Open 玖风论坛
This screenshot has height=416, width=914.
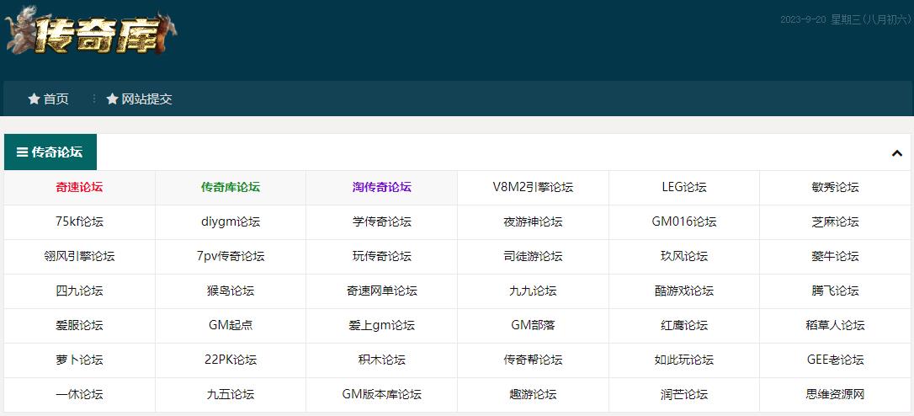click(x=683, y=256)
